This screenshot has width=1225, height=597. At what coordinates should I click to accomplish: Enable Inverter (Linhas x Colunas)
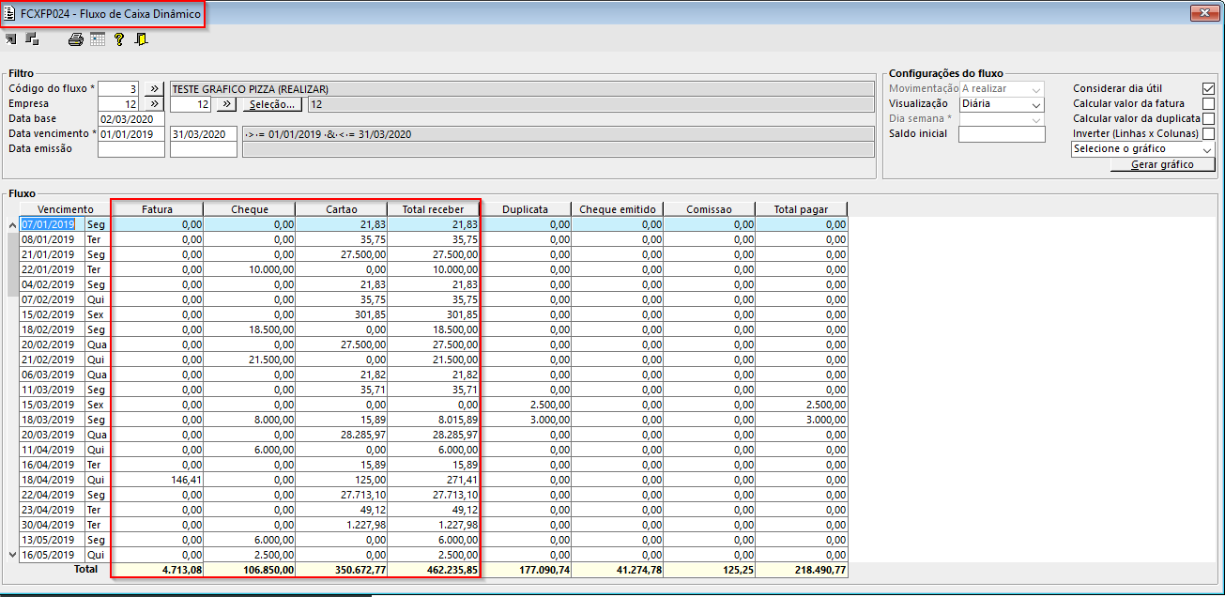coord(1208,133)
